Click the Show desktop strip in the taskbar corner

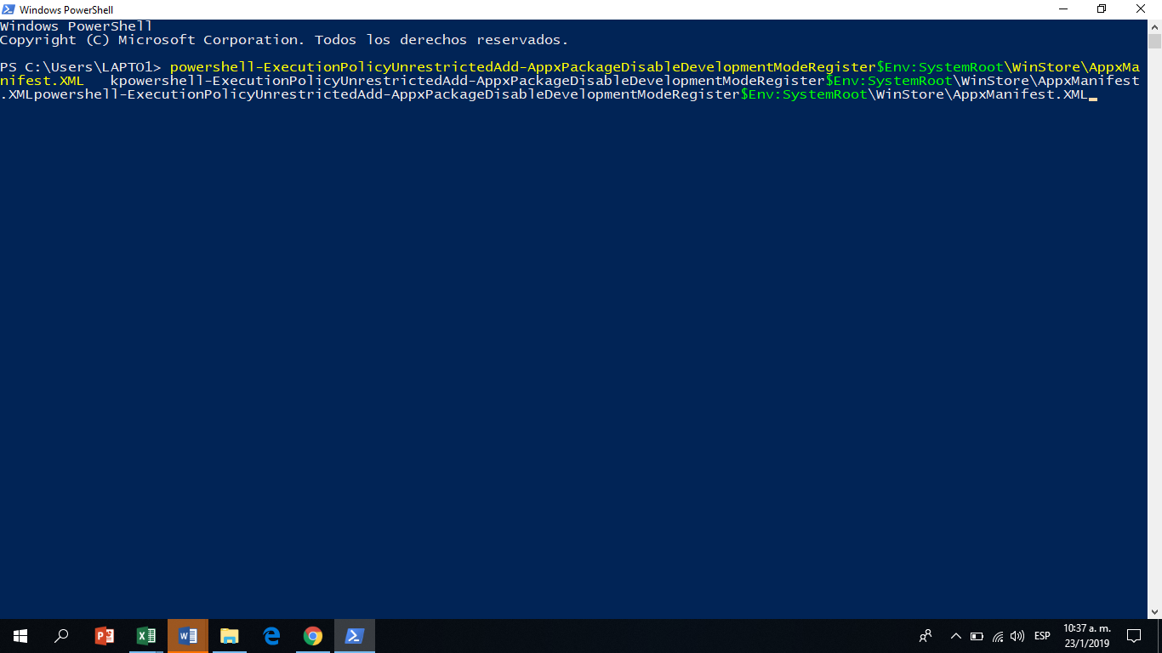1159,636
